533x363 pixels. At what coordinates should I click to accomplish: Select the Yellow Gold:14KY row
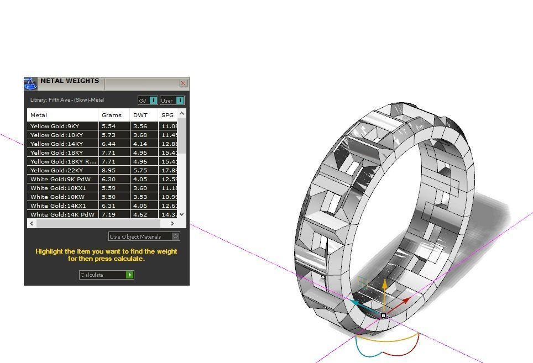coord(102,144)
